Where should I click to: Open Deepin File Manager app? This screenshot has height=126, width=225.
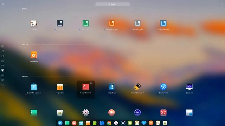pyautogui.click(x=34, y=87)
